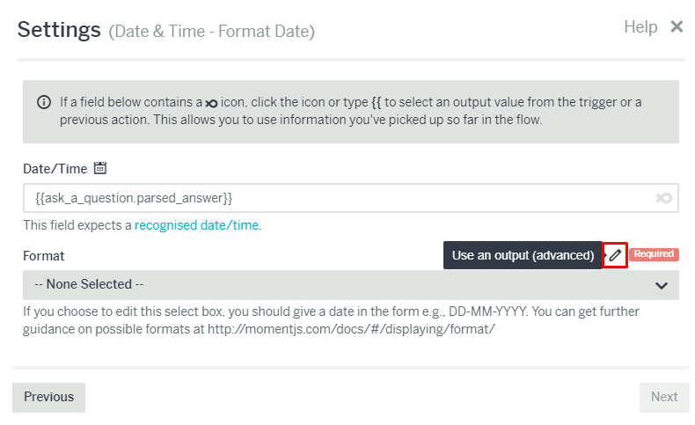Open the recognised date/time link

[196, 225]
